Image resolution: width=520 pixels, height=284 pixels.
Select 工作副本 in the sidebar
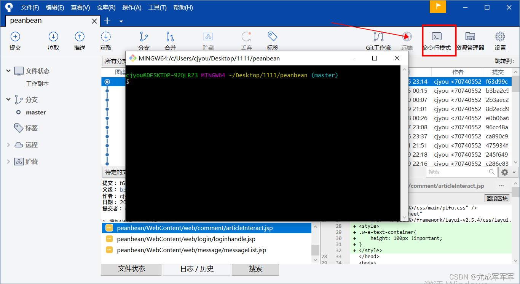point(37,84)
